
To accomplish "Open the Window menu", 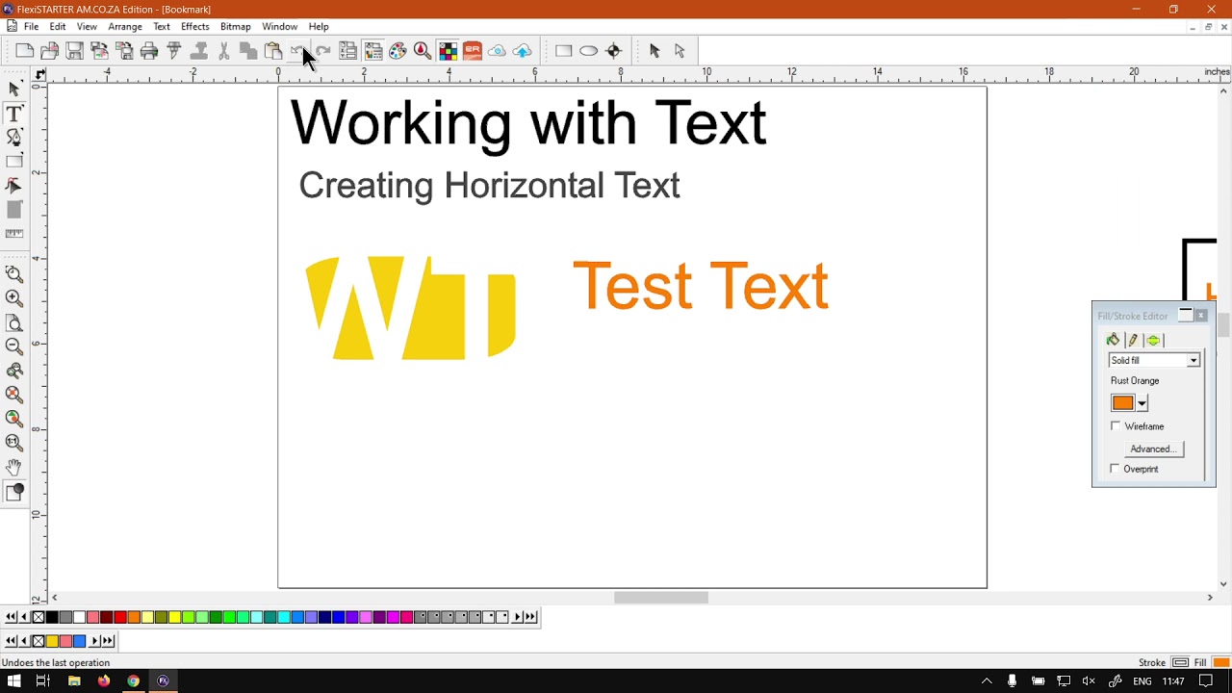I will tap(279, 26).
